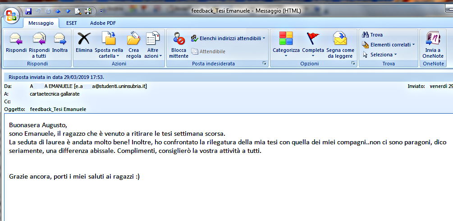
Task: Expand the Altre azioni menu
Action: click(153, 45)
